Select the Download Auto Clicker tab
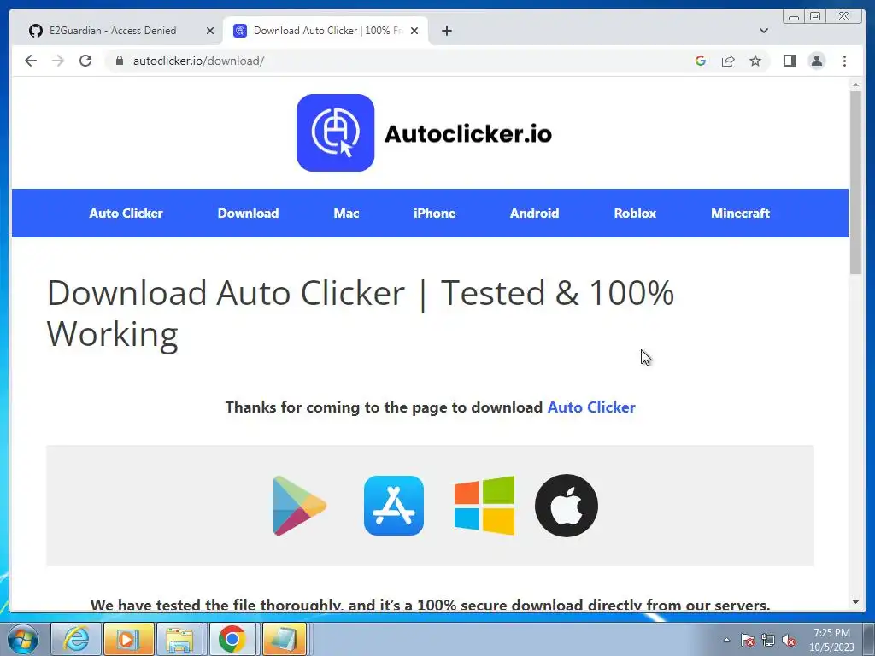The image size is (875, 656). (326, 31)
